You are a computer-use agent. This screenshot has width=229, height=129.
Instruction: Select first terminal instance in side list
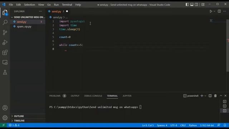click(x=225, y=101)
